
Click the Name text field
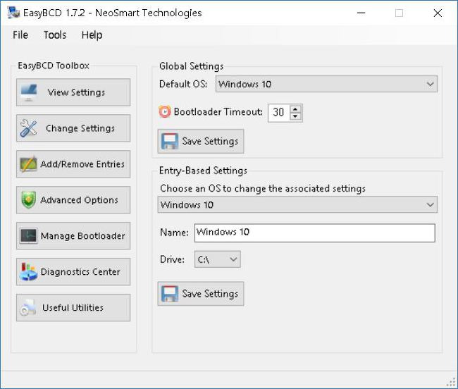314,233
